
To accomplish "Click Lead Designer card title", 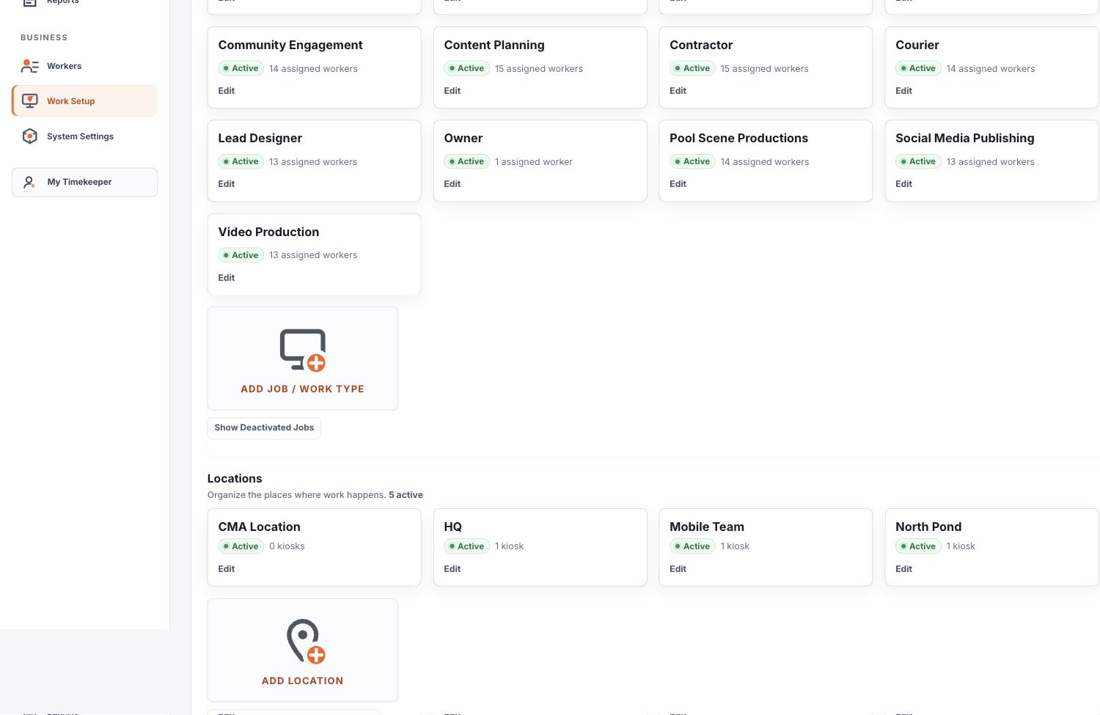I will (x=260, y=139).
